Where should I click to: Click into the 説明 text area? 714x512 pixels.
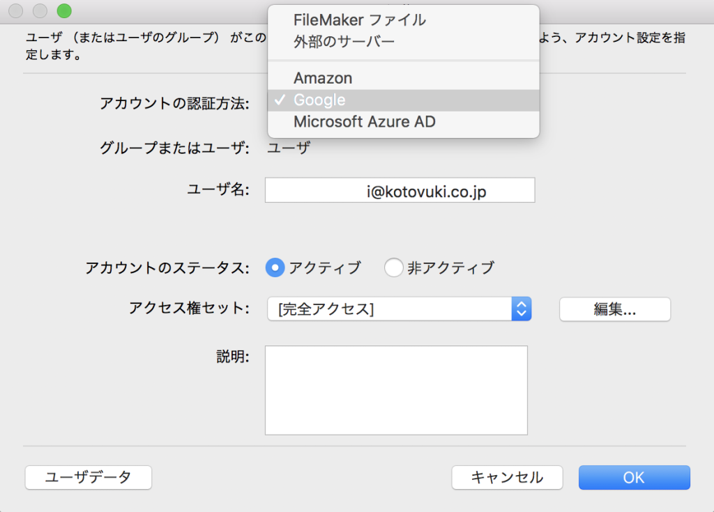pos(396,390)
